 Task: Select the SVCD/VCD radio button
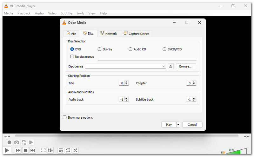(x=164, y=49)
